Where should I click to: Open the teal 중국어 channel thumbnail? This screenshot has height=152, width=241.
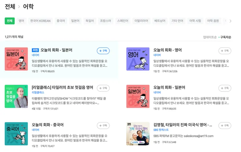click(x=16, y=134)
